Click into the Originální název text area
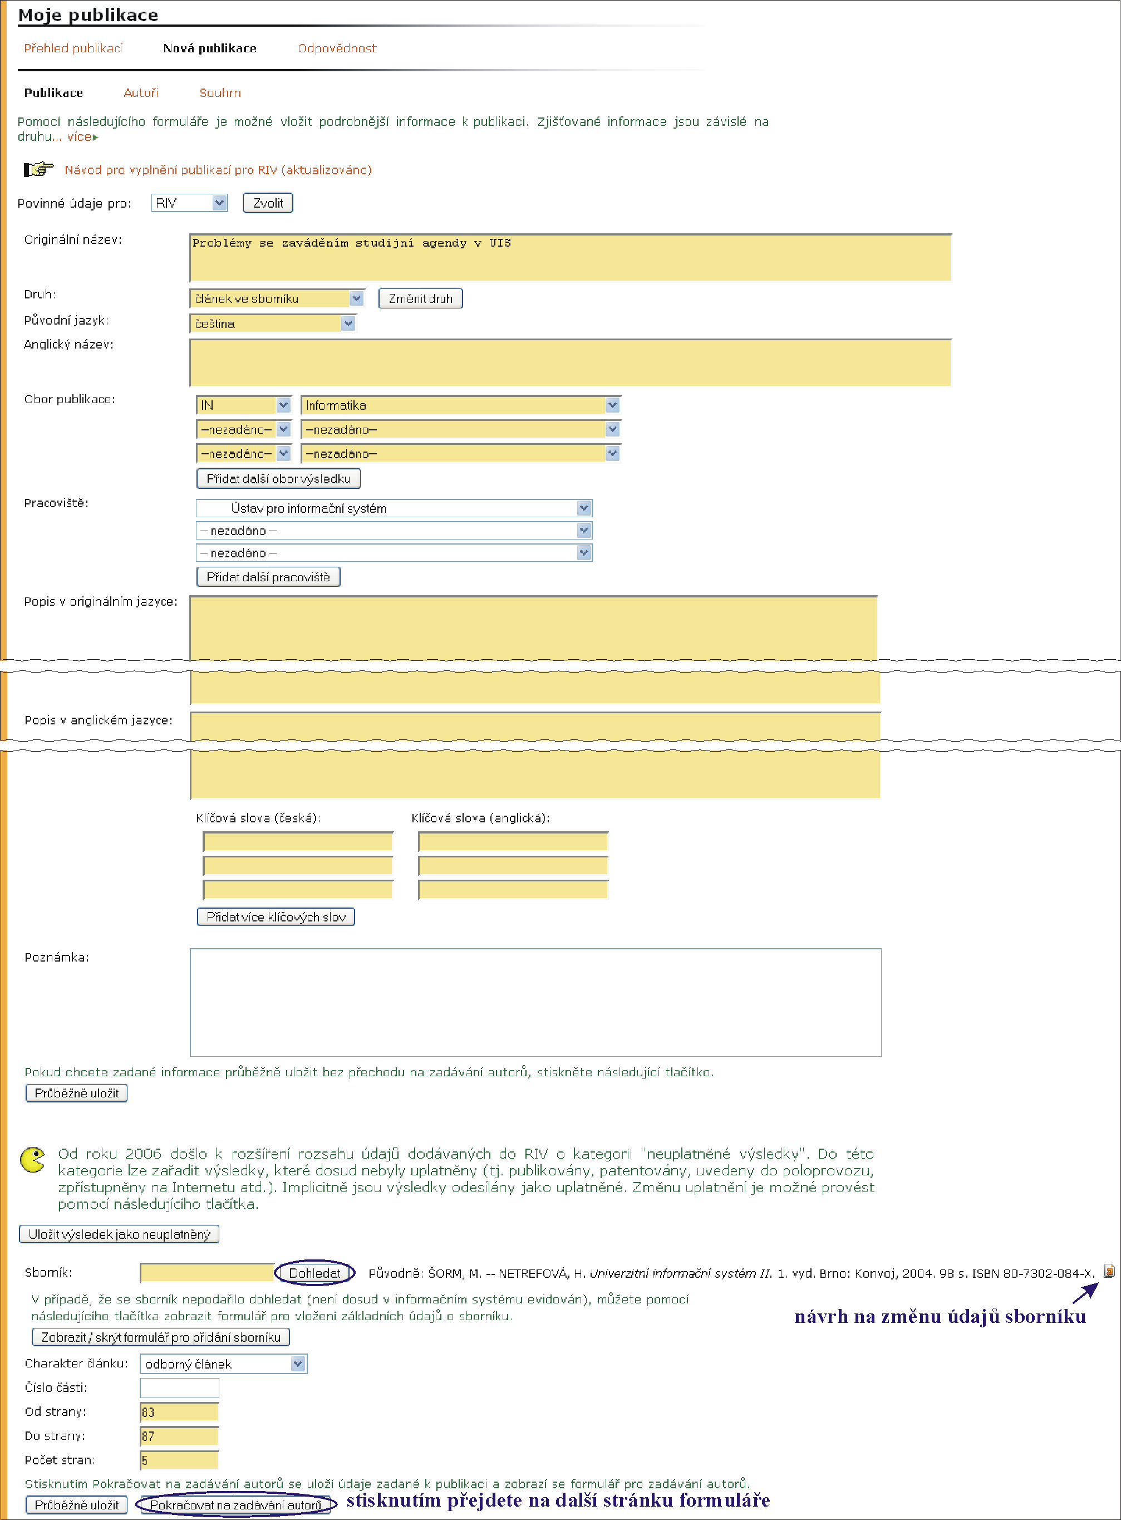Image resolution: width=1121 pixels, height=1520 pixels. tap(570, 257)
